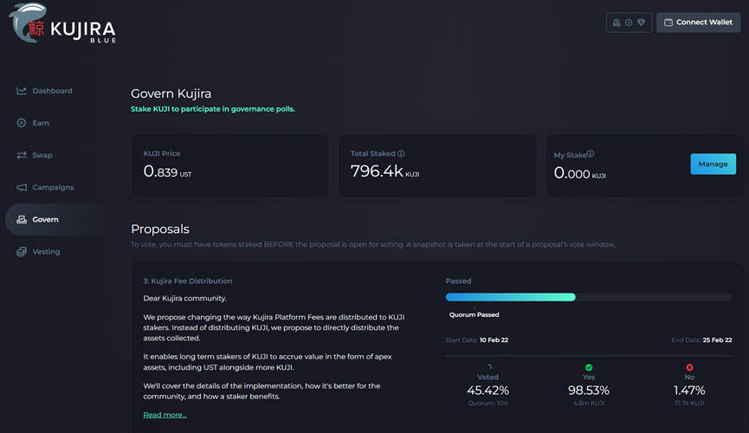
Task: Click the coin medal badge icon in the header
Action: [617, 23]
